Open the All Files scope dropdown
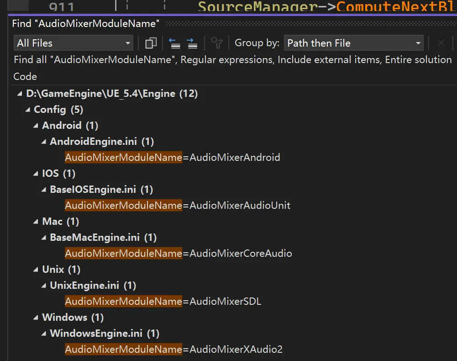This screenshot has height=361, width=457. 73,43
